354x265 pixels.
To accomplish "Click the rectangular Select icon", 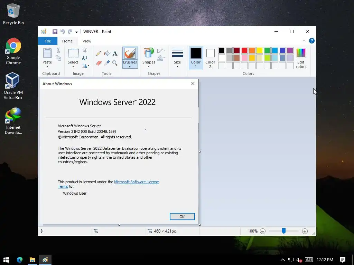I will (73, 53).
